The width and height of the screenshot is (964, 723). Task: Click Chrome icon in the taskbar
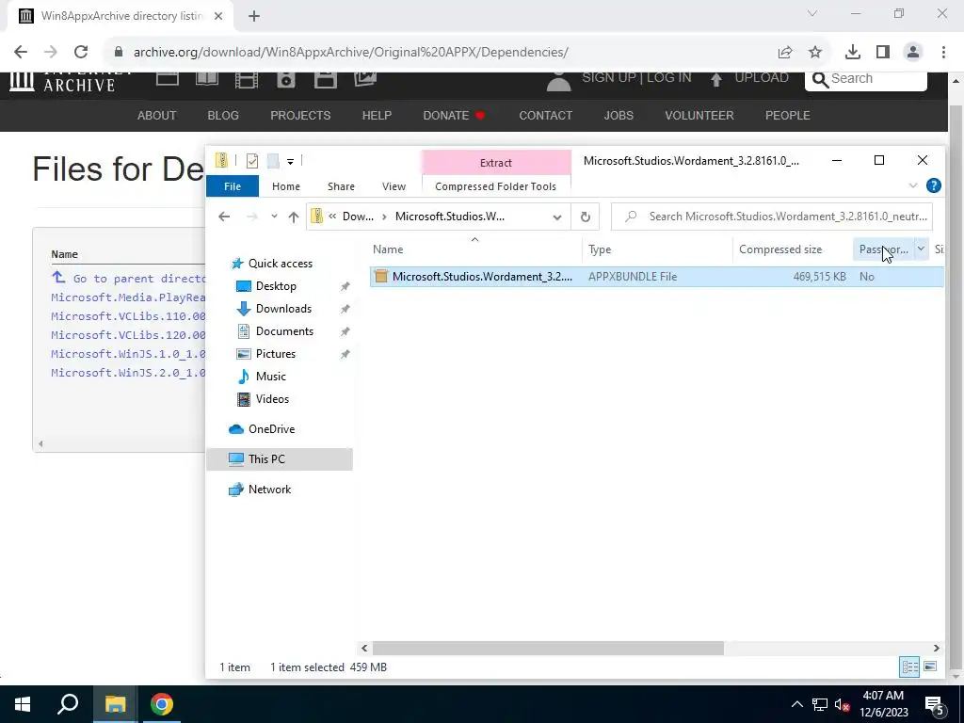162,704
